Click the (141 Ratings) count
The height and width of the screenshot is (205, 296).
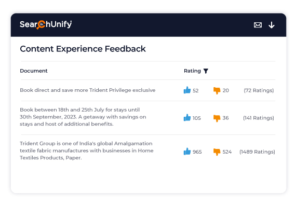tap(259, 118)
